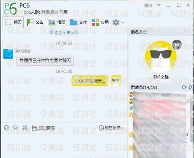Click the settings gear icon
194x158 pixels.
116,22
